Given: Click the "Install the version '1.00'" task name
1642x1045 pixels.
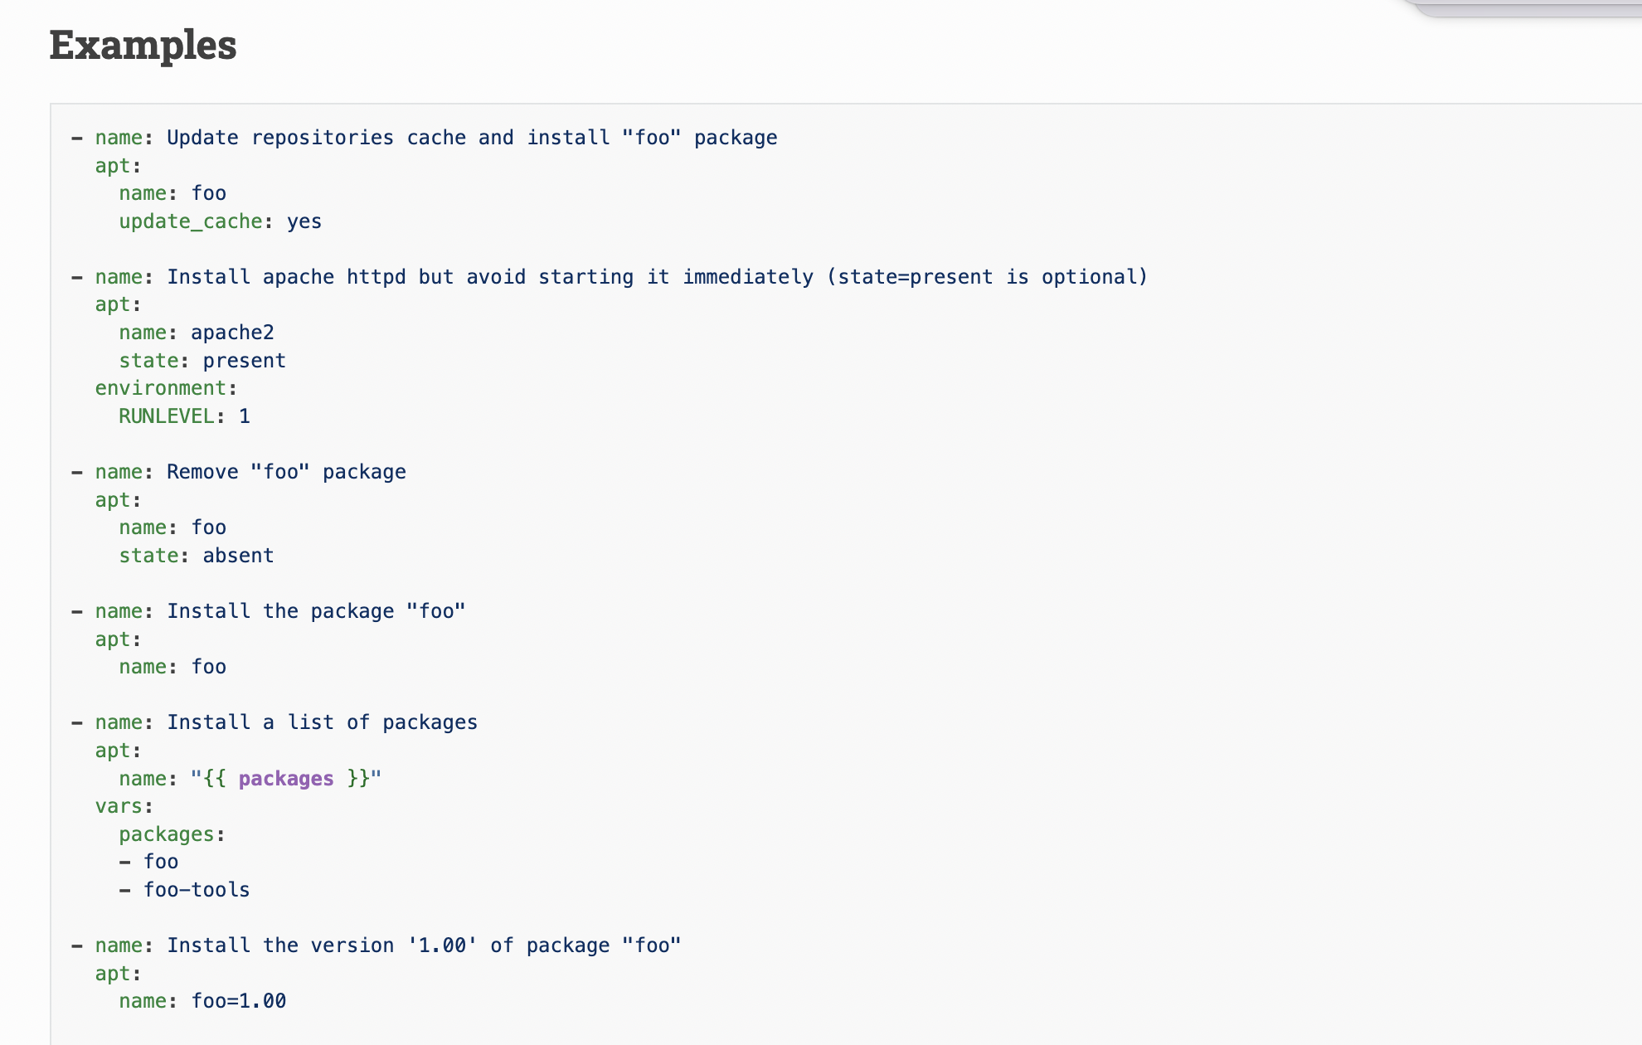Looking at the screenshot, I should (x=423, y=945).
